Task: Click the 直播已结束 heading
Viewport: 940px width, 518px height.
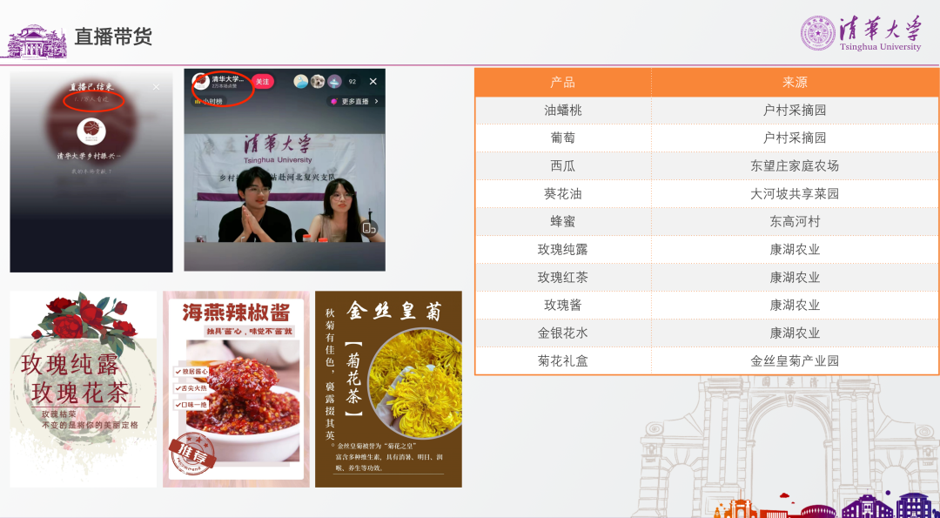Action: click(x=91, y=86)
